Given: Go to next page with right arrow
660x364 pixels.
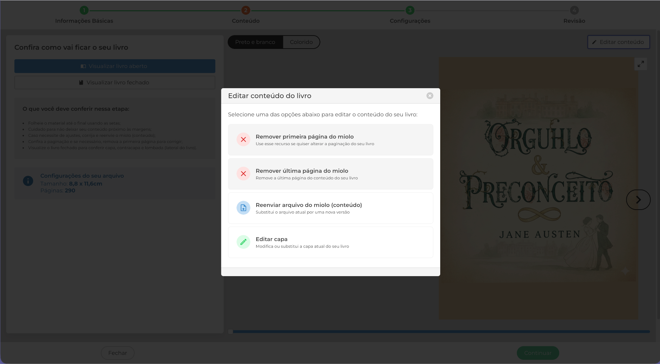Looking at the screenshot, I should point(638,200).
